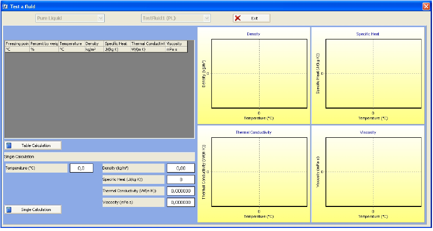Select the Viscosity column header in table
Viewport: 433px width, 231px height.
176,44
